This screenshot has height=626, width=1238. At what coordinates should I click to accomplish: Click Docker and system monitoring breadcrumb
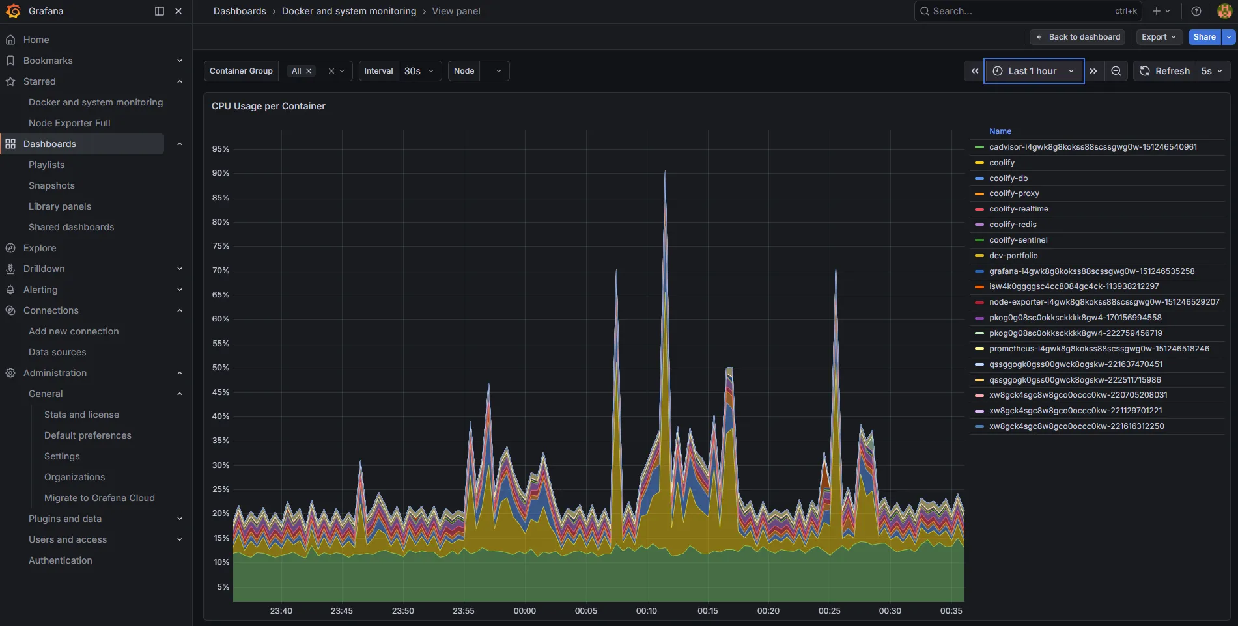349,11
